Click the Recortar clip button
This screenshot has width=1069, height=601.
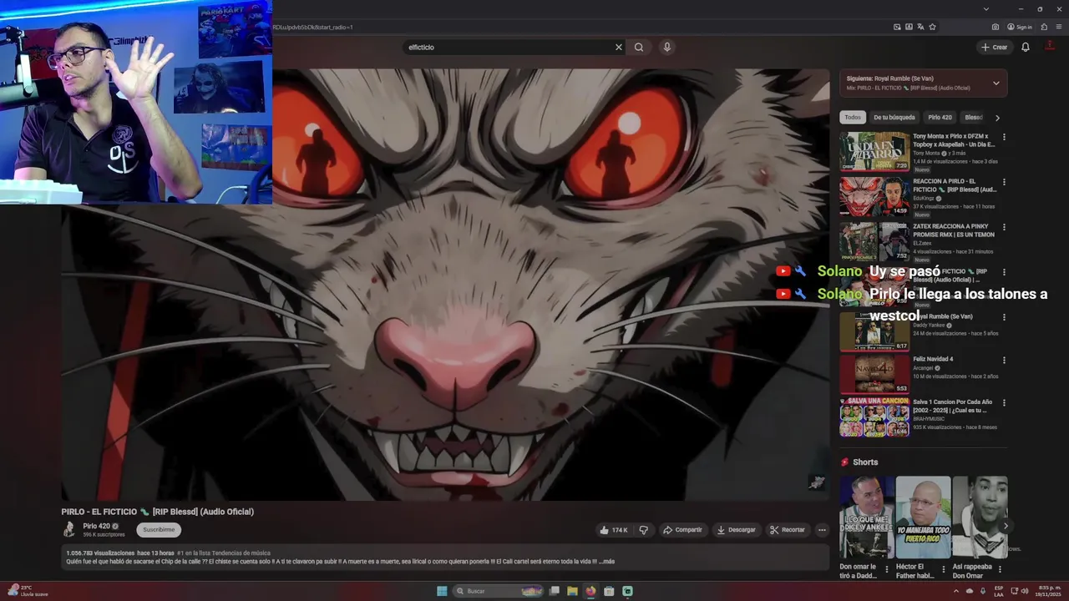[788, 529]
